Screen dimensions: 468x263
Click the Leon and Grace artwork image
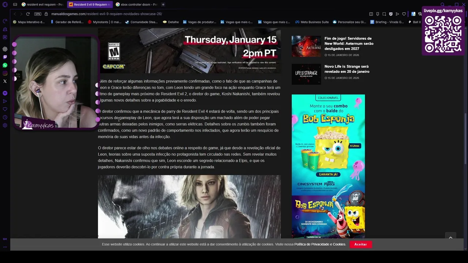pyautogui.click(x=189, y=207)
